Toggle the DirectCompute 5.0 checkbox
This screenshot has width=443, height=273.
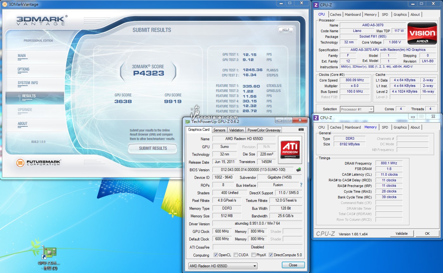[x=271, y=255]
